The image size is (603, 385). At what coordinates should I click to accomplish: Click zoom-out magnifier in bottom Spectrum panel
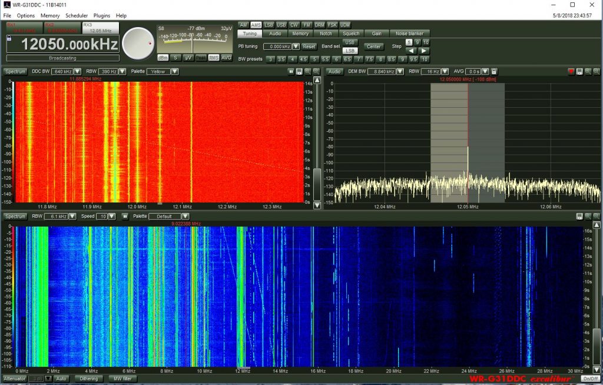[x=597, y=217]
